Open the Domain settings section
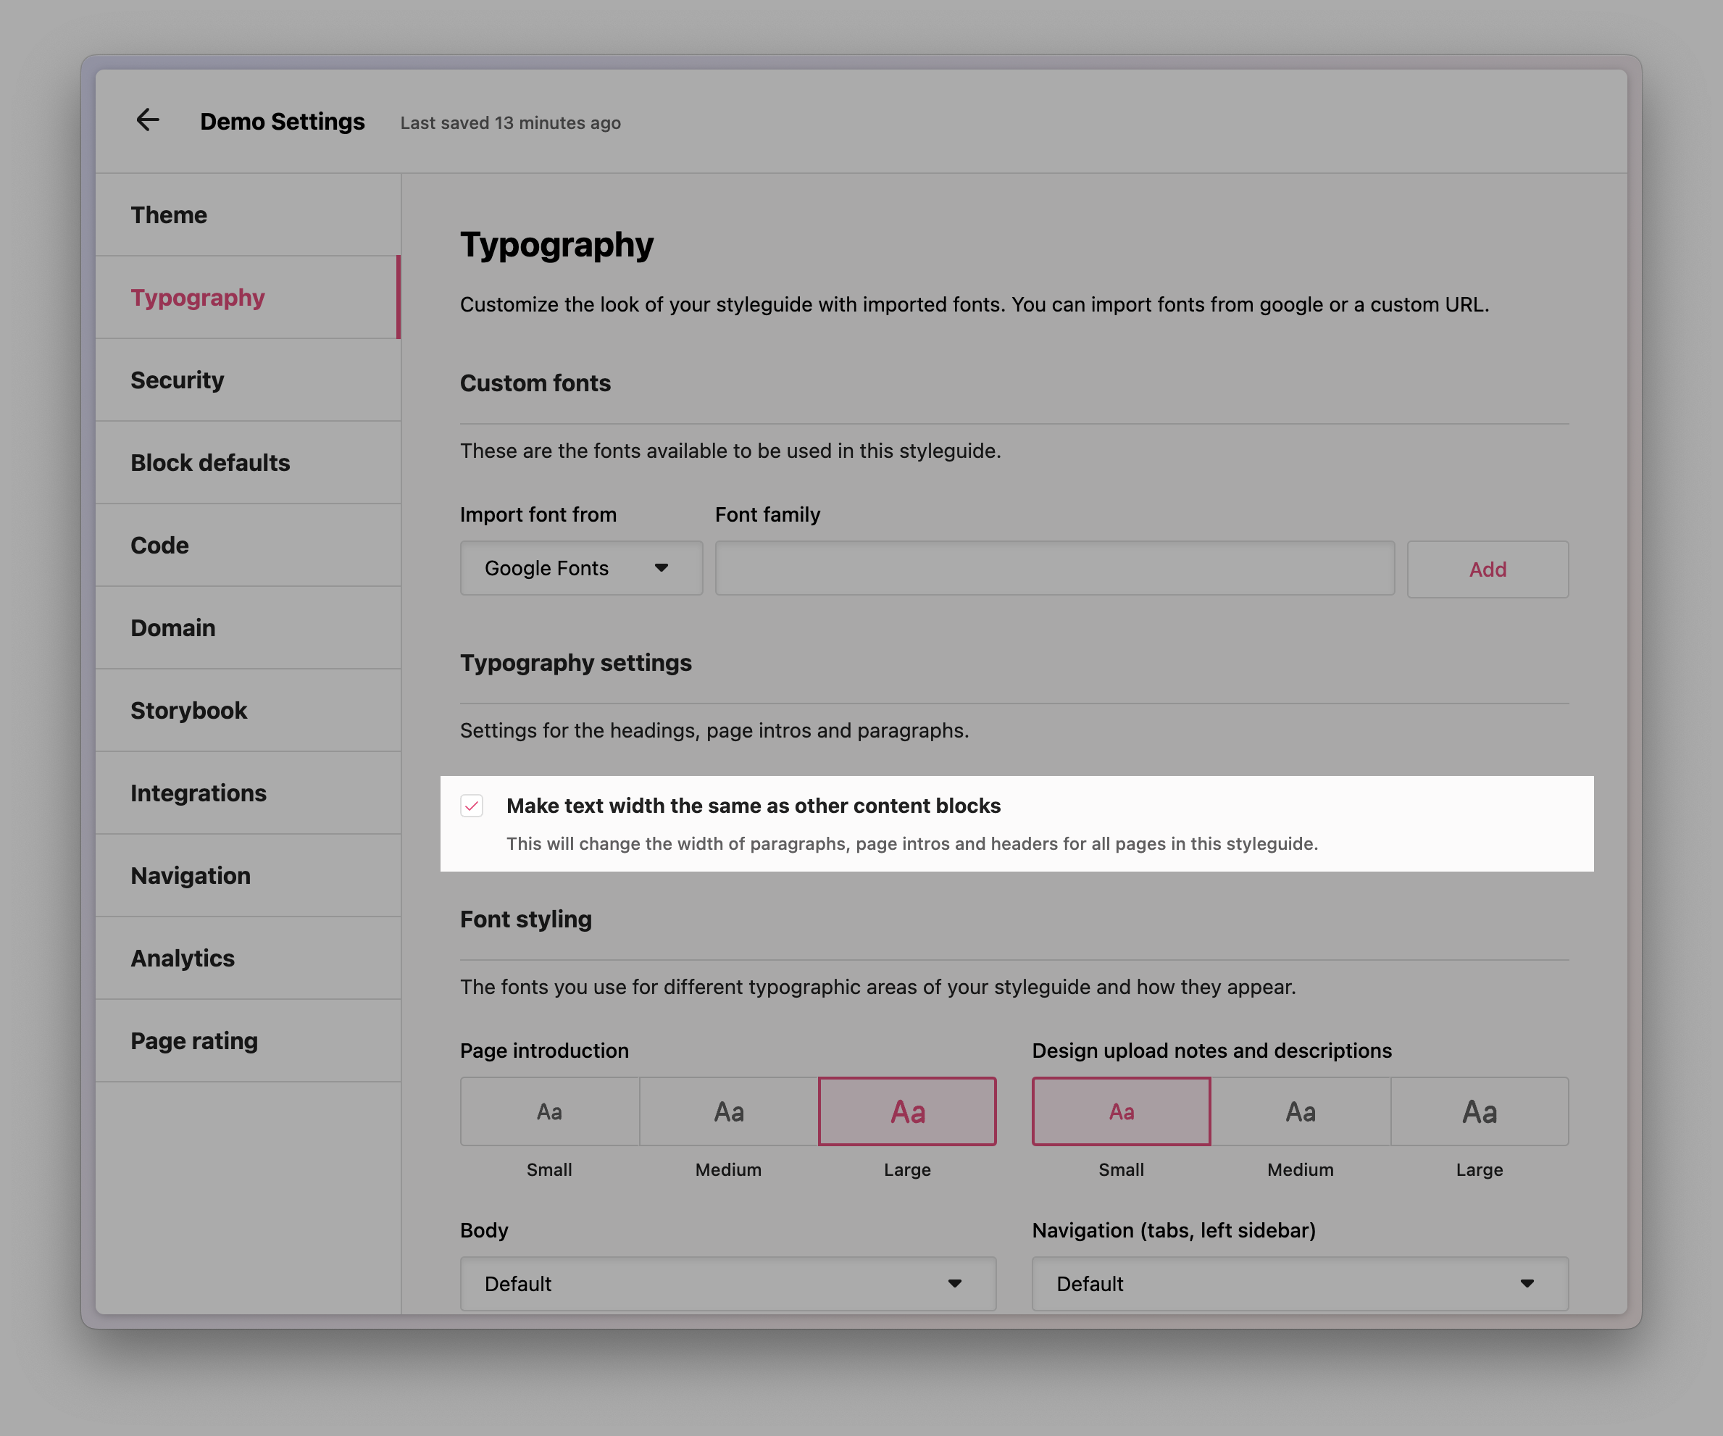The image size is (1723, 1436). [x=248, y=629]
